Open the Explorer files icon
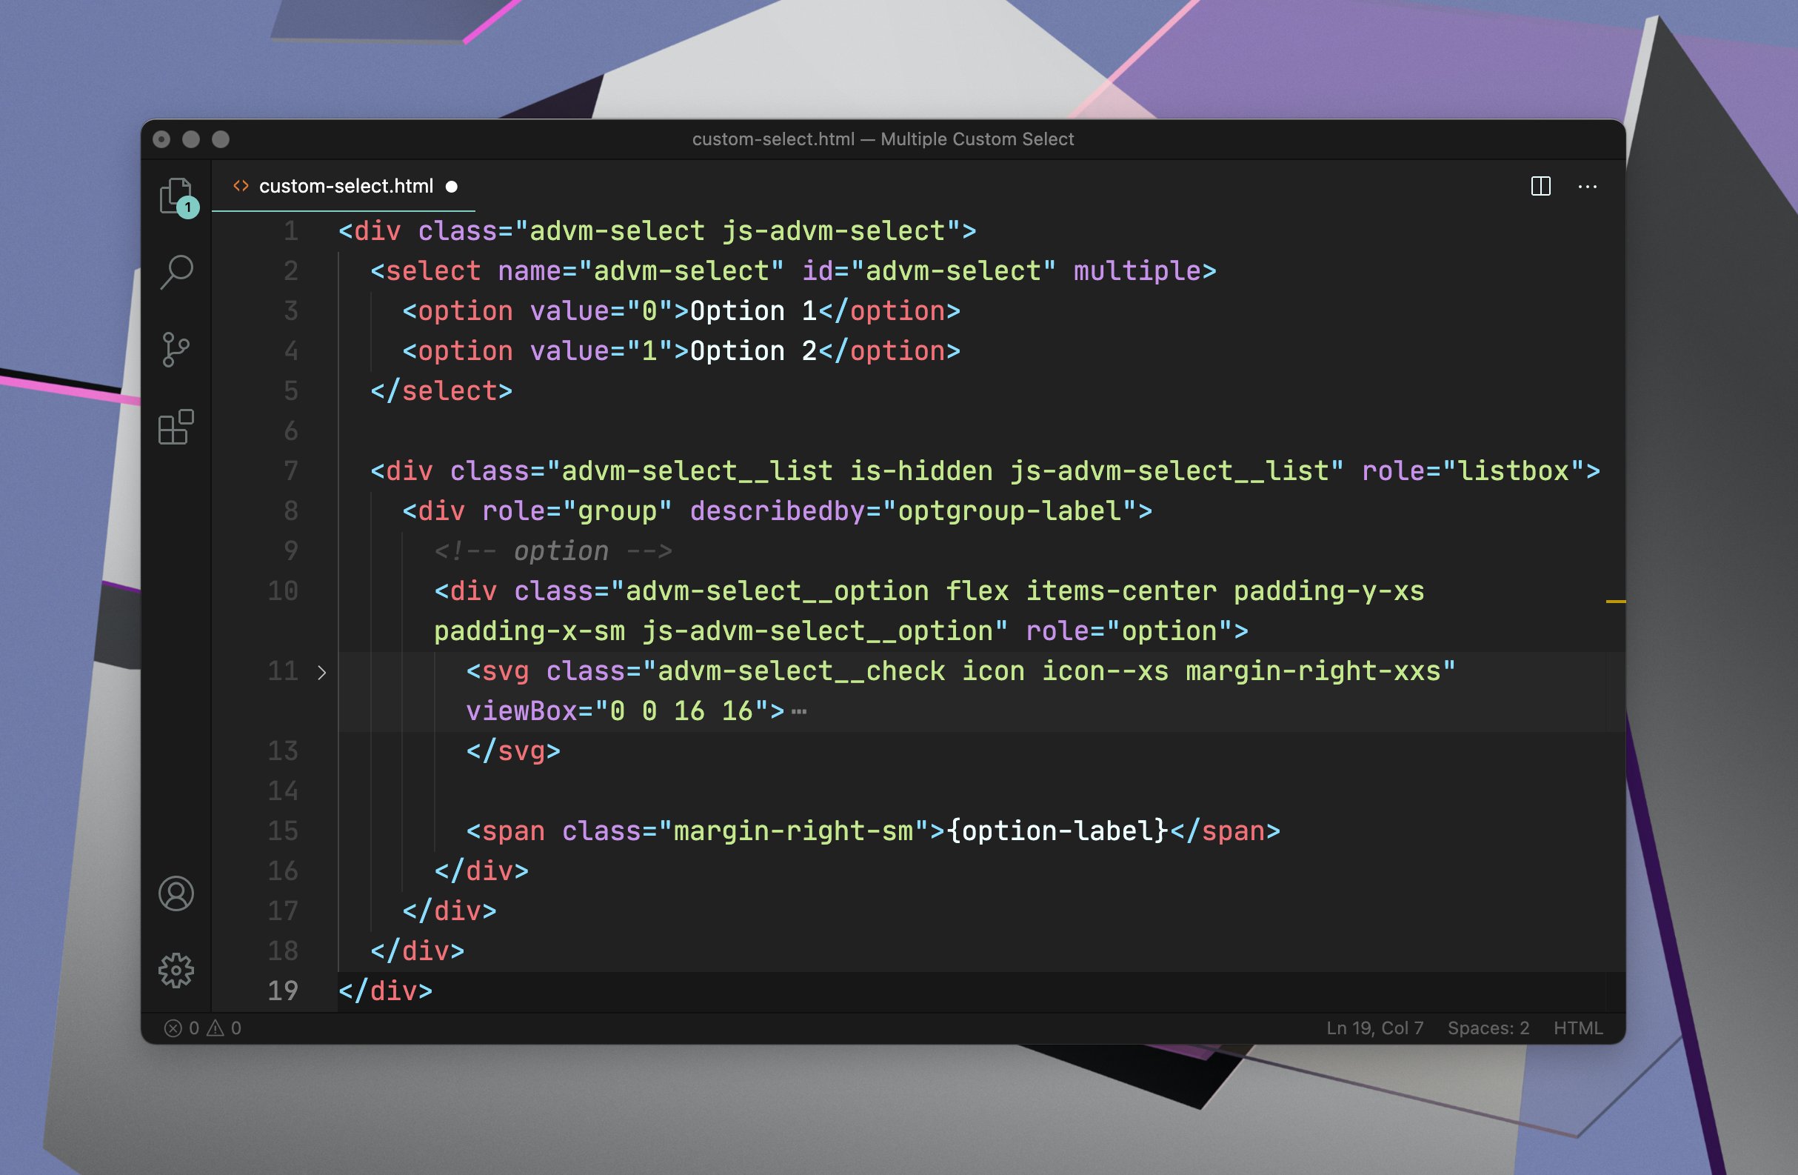 (x=176, y=195)
